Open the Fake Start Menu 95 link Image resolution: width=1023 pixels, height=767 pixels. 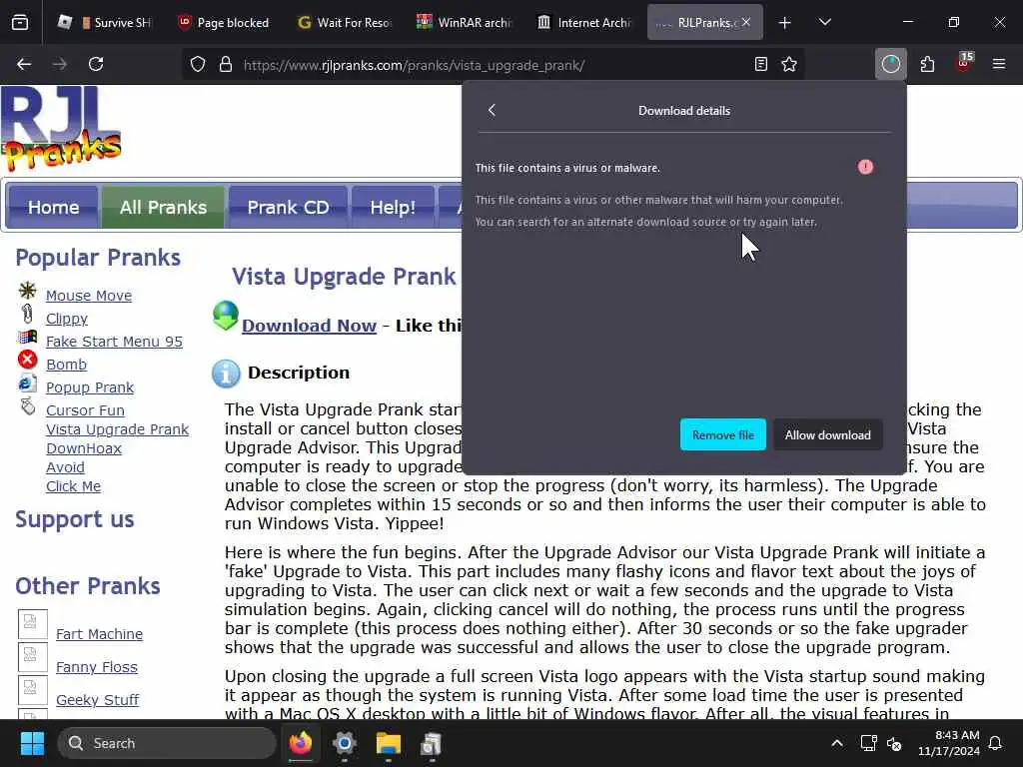[114, 342]
